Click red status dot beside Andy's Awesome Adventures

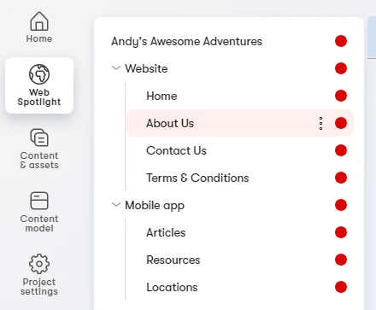[x=341, y=41]
